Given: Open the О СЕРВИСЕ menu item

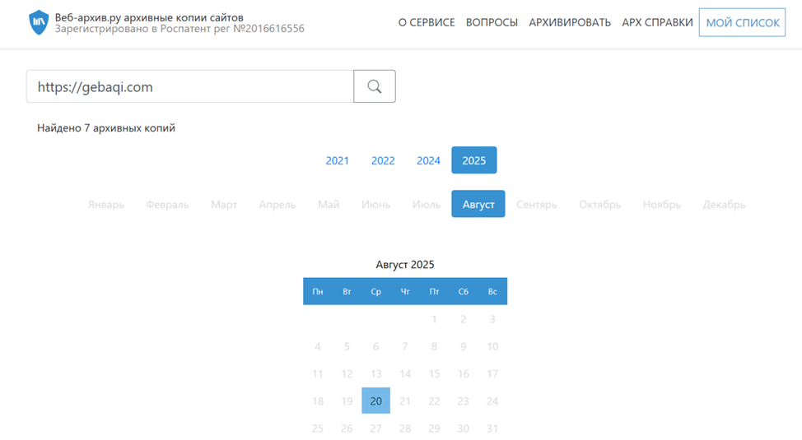Looking at the screenshot, I should [427, 22].
